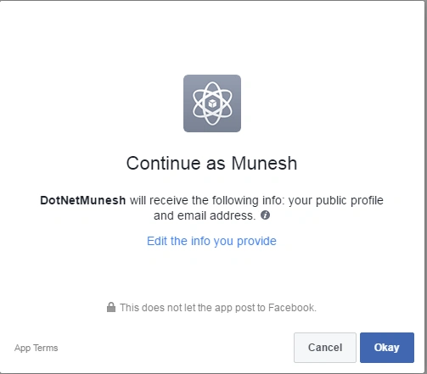
Task: Click 'will receive the following info' text
Action: coord(207,200)
